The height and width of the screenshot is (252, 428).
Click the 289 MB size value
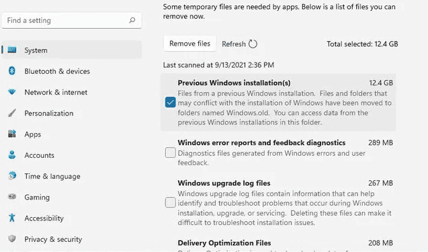[380, 142]
